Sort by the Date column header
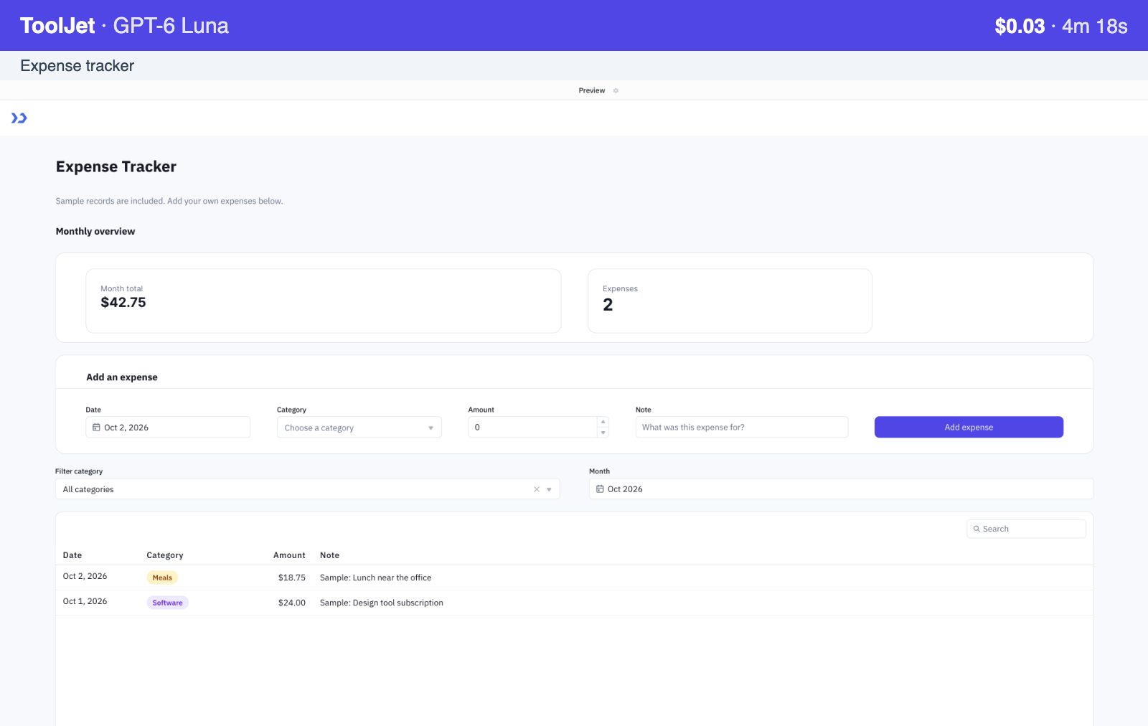This screenshot has height=726, width=1148. pos(72,555)
